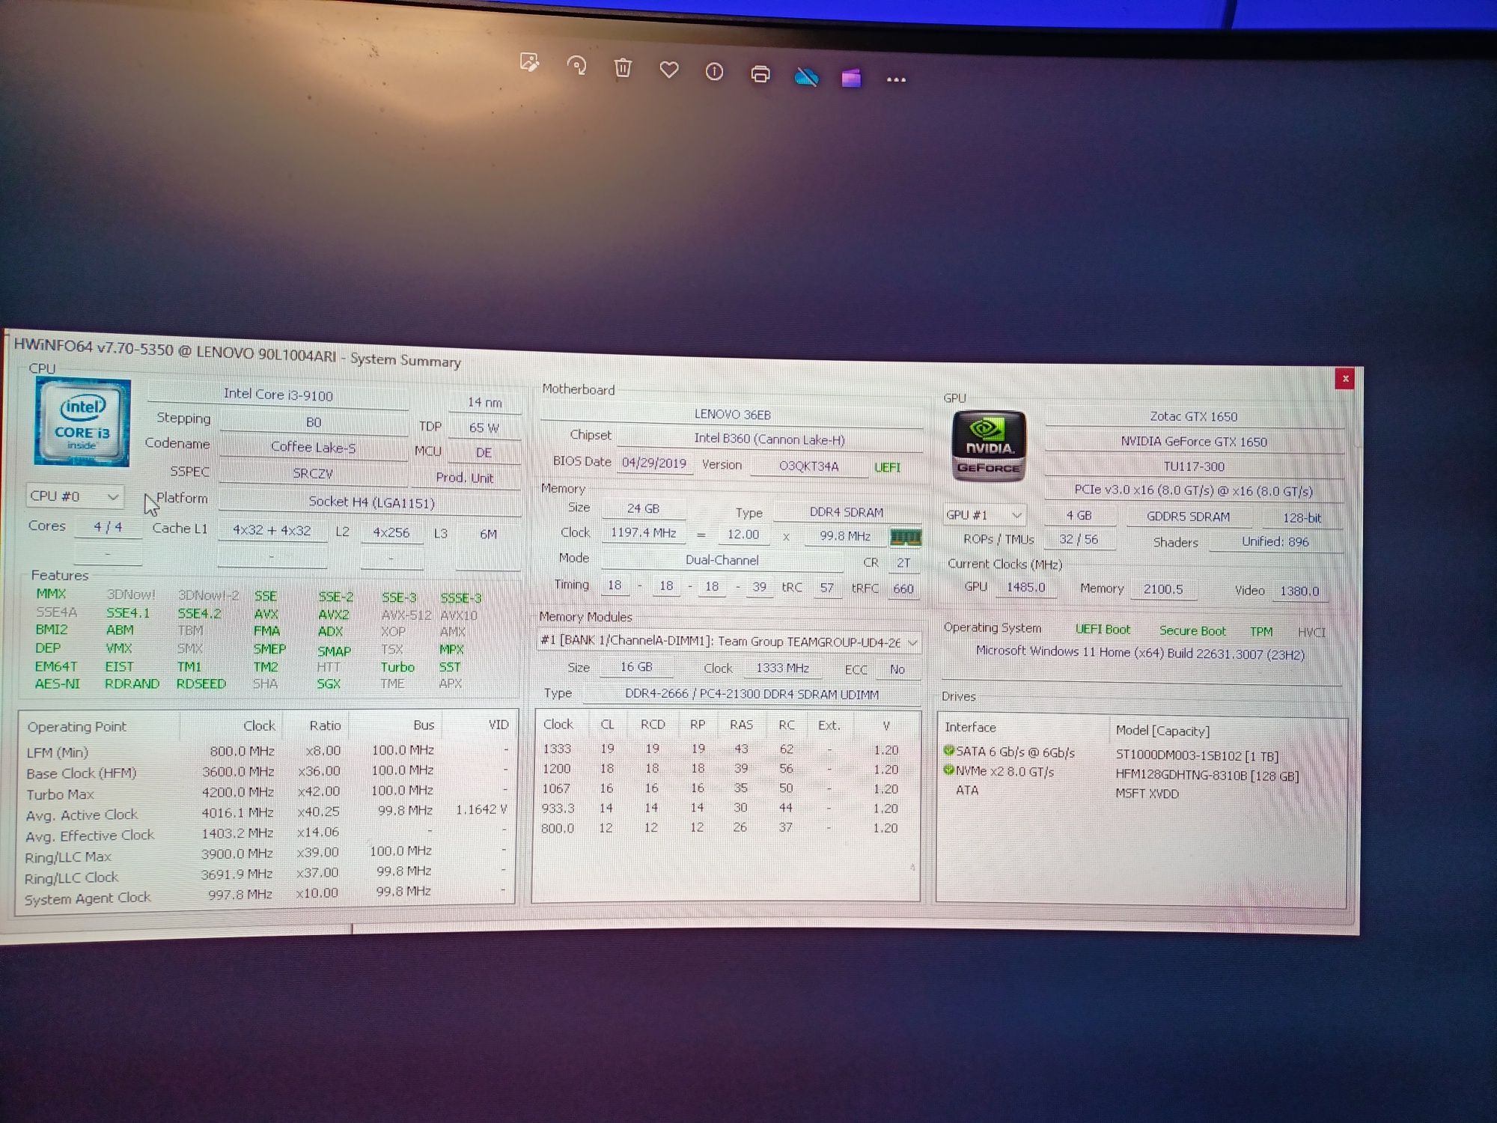Open the CPU #0 selector dropdown
1497x1123 pixels.
tap(74, 496)
